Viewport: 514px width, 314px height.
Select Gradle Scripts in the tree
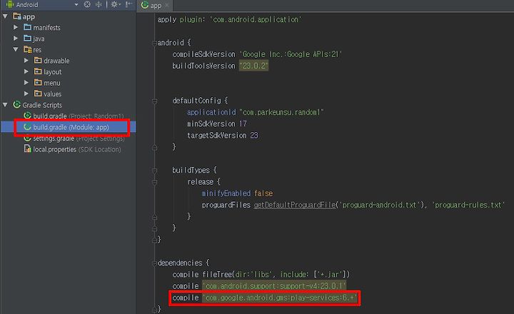click(x=42, y=105)
